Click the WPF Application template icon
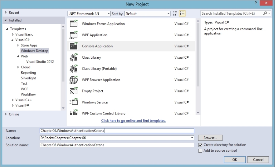275x167 pixels. click(74, 35)
